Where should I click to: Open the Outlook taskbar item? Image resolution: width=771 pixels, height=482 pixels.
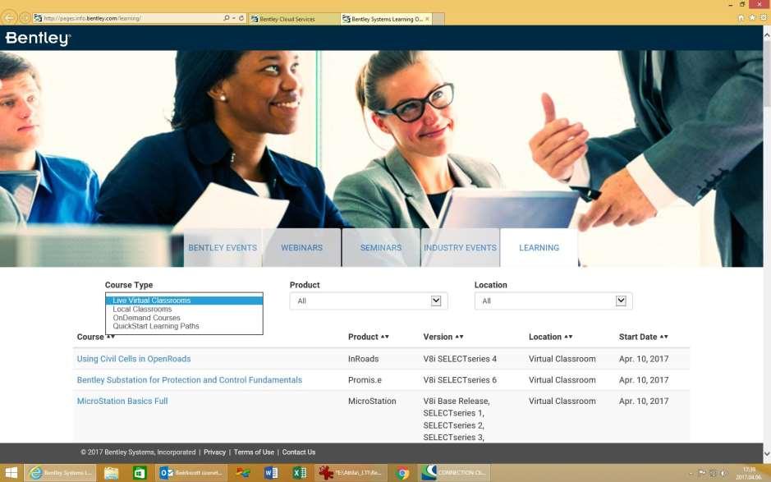tap(192, 473)
